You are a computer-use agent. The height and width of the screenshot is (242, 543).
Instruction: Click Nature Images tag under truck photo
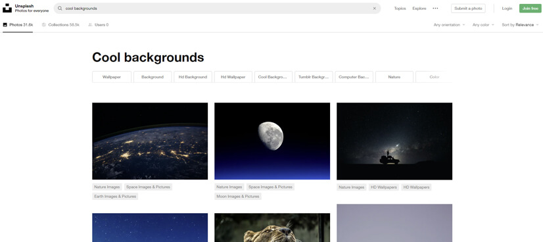pos(352,187)
